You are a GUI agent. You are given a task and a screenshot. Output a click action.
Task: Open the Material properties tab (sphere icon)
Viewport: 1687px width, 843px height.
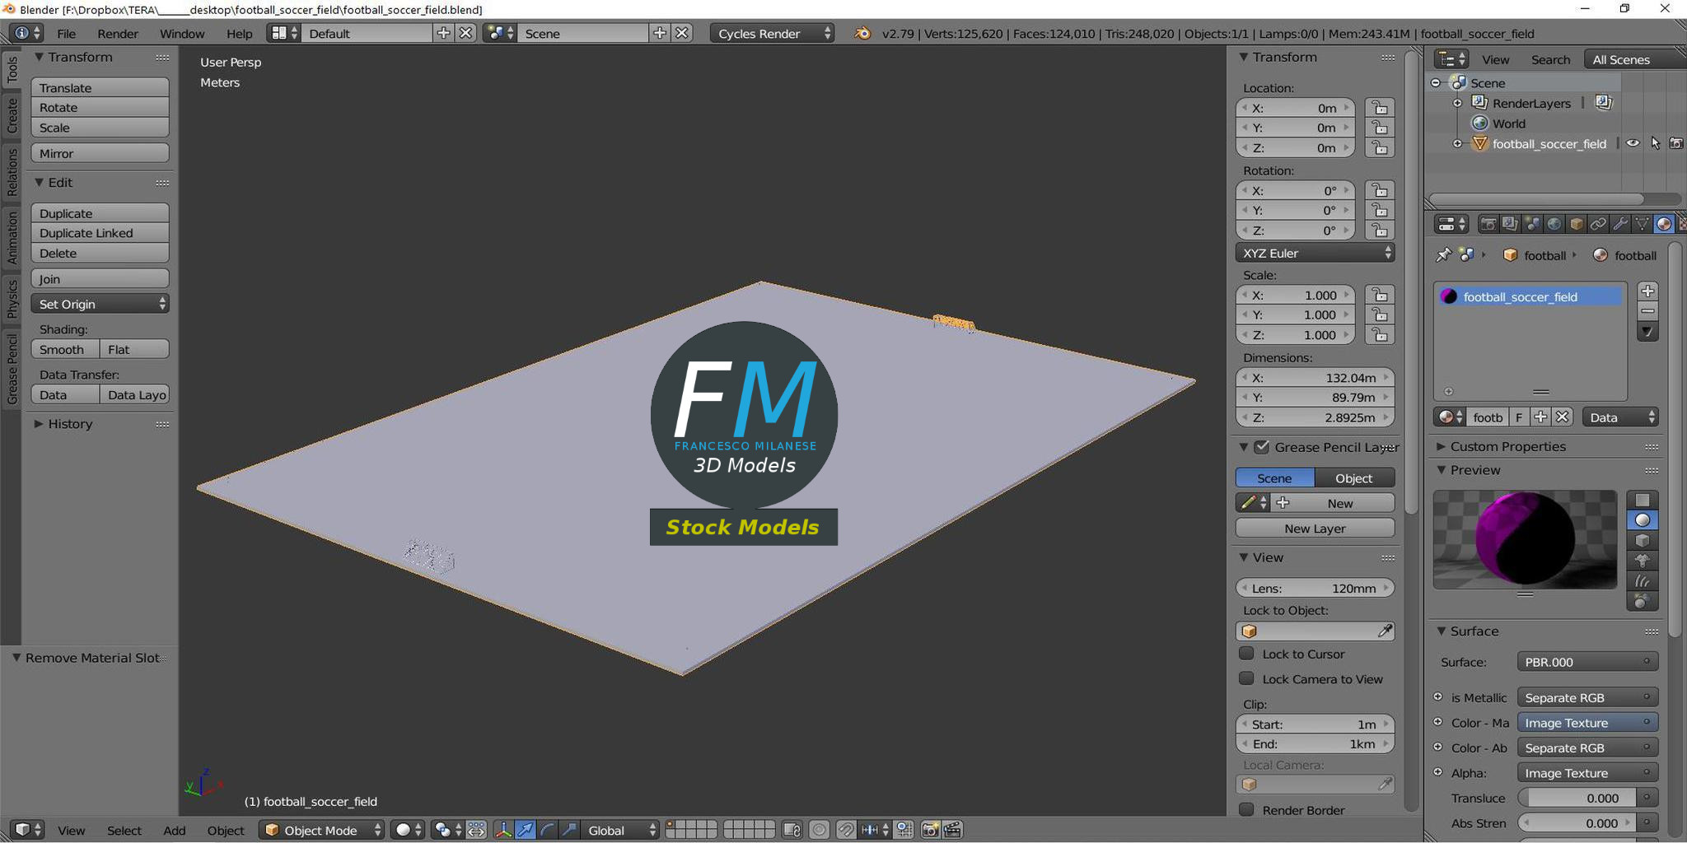click(1664, 224)
